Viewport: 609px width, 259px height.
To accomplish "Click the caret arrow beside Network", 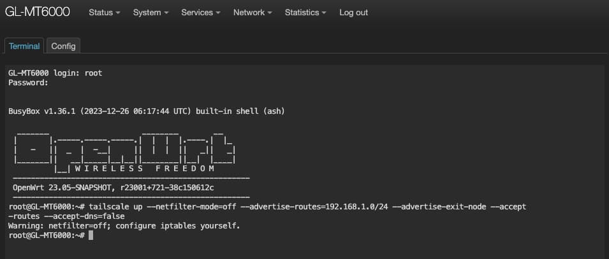I will pos(270,13).
